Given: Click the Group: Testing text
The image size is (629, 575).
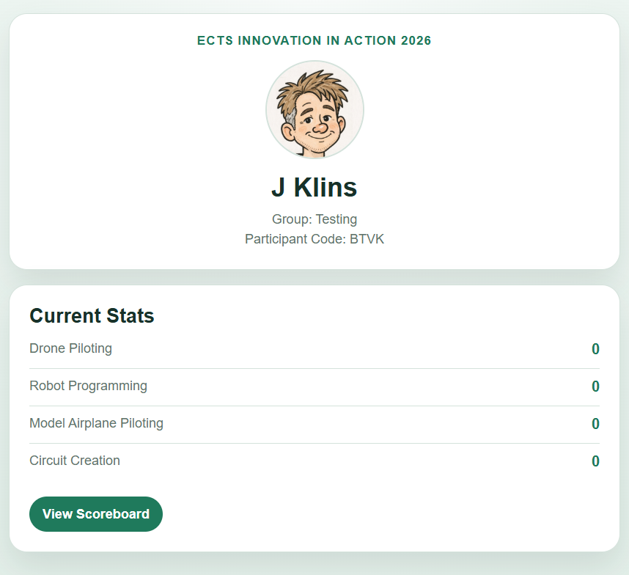Looking at the screenshot, I should tap(314, 219).
